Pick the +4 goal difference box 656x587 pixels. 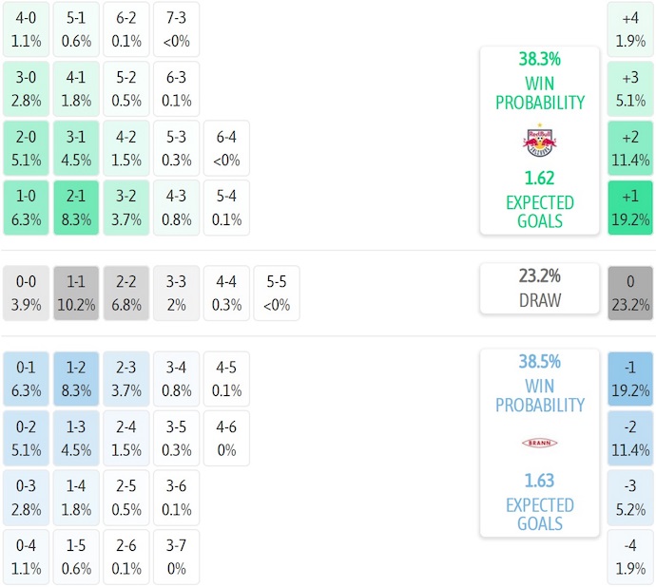[631, 29]
